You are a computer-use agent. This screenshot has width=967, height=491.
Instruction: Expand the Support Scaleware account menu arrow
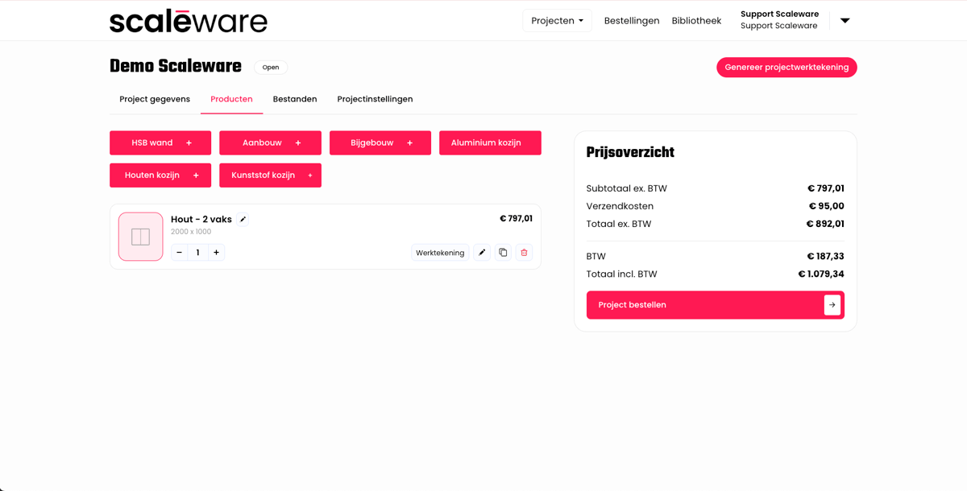click(x=845, y=21)
